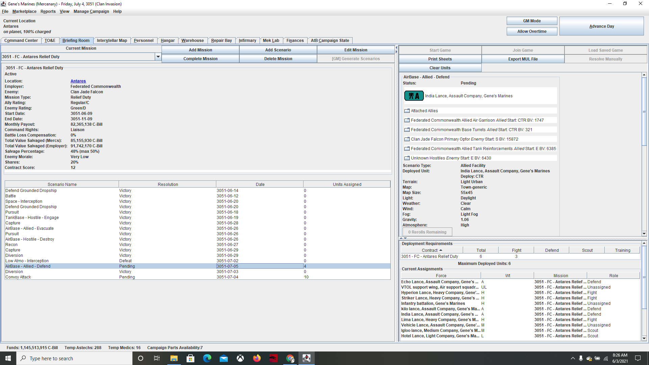The image size is (649, 365).
Task: Show hidden system tray icons
Action: [573, 358]
